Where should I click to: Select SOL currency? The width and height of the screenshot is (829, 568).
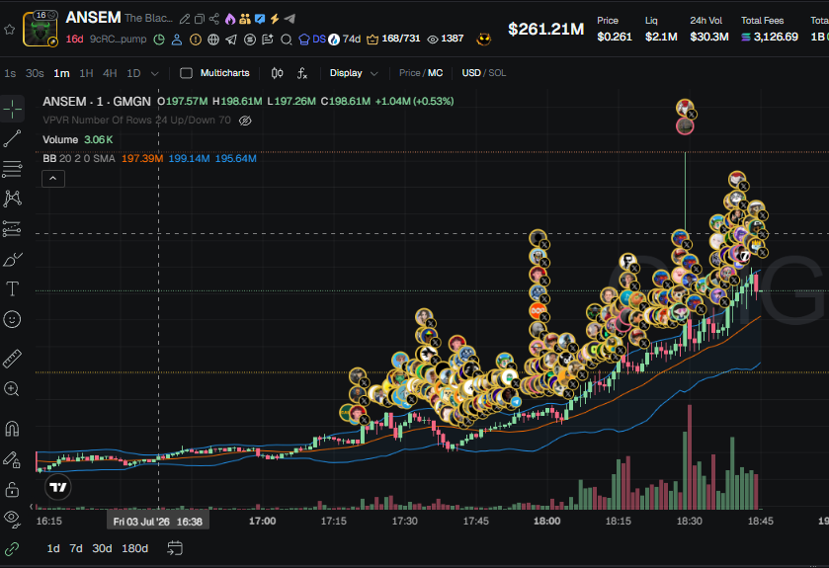pyautogui.click(x=497, y=73)
